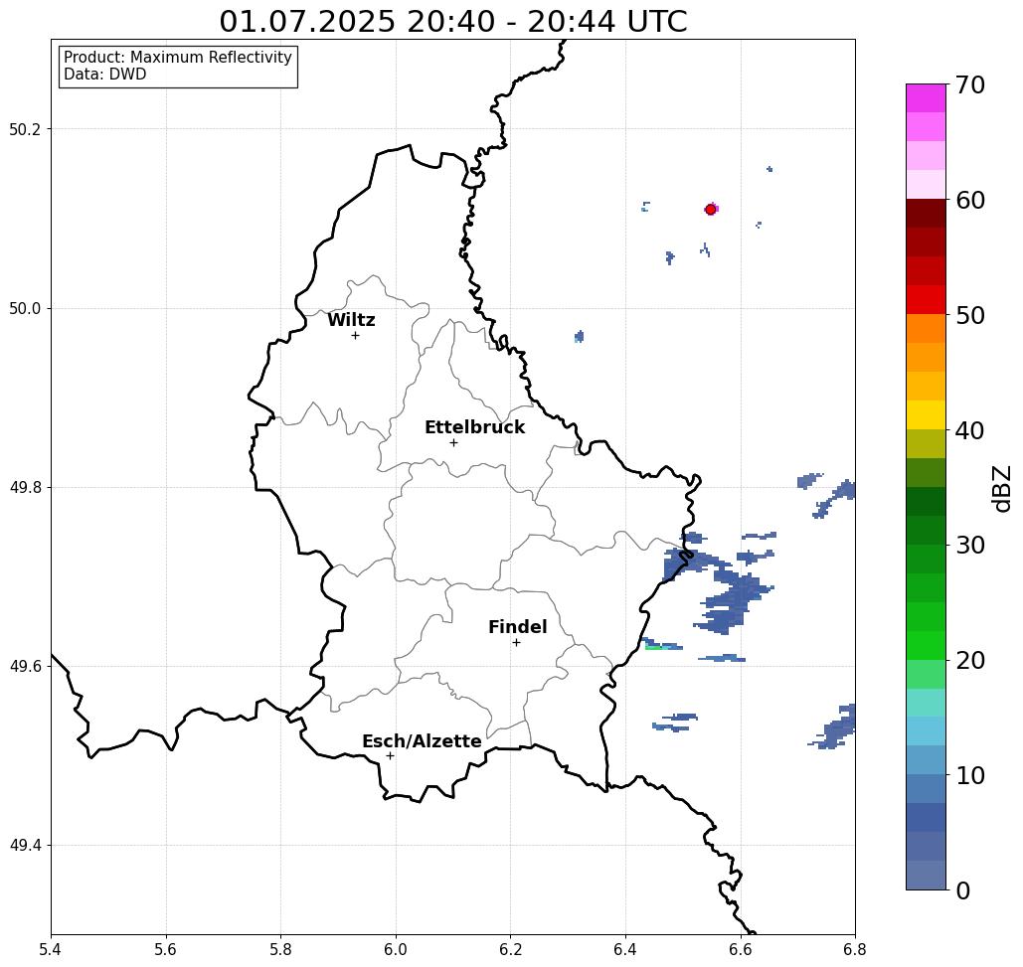Screen dimensions: 1023x967
Task: Select the Wiltz city label
Action: tap(351, 320)
